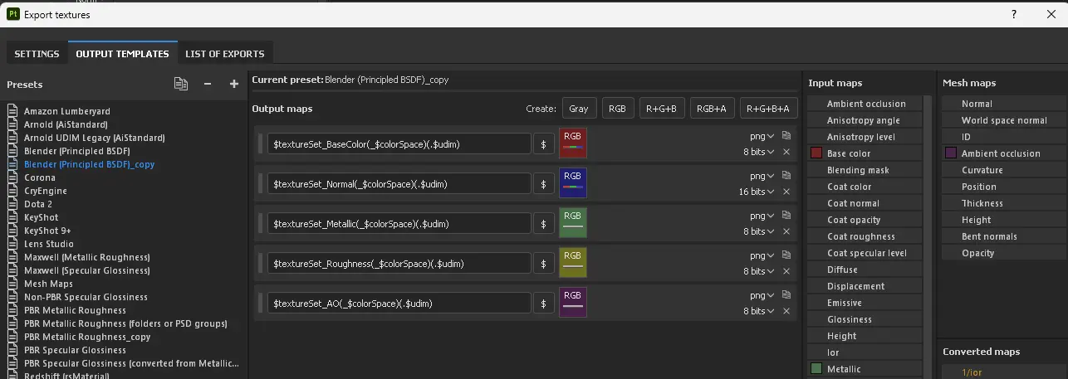Create a Gray output map
The image size is (1068, 379).
pyautogui.click(x=579, y=109)
